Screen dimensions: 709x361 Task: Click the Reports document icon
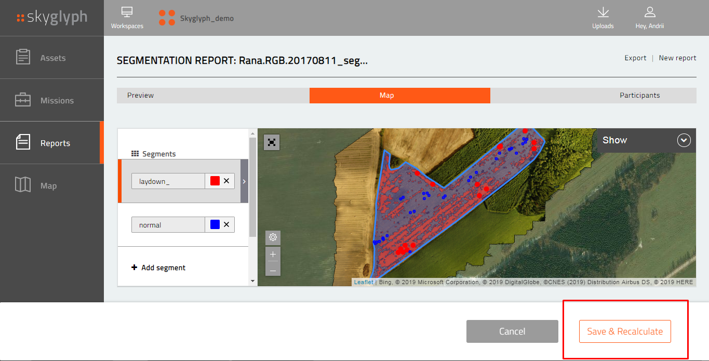(23, 142)
